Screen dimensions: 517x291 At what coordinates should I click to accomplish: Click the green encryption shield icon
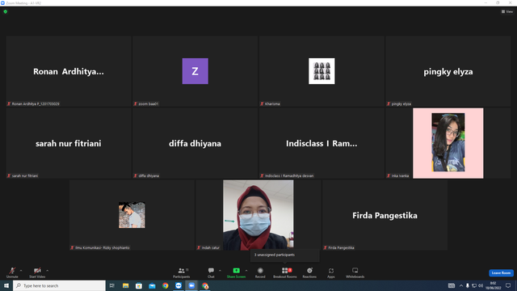click(x=6, y=11)
